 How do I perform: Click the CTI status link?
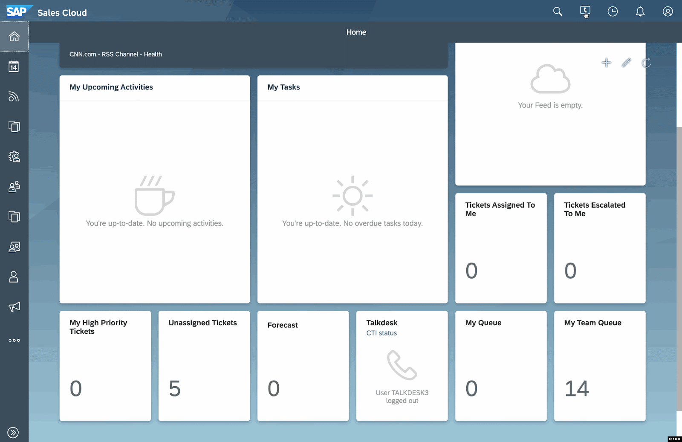click(x=381, y=333)
